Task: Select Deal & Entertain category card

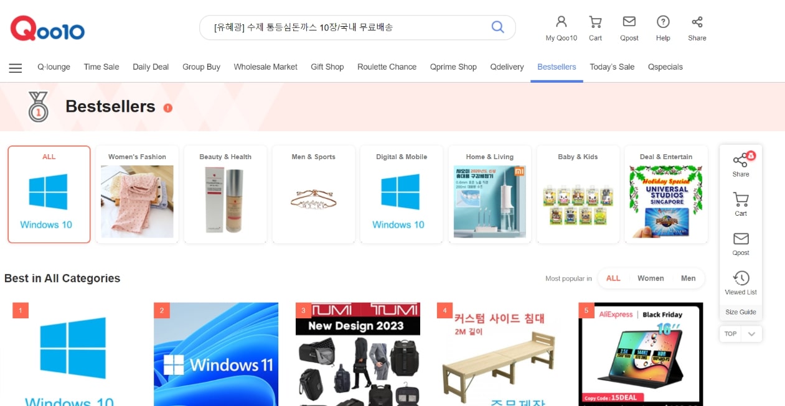Action: [666, 195]
